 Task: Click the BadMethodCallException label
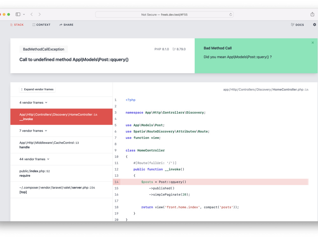point(44,49)
